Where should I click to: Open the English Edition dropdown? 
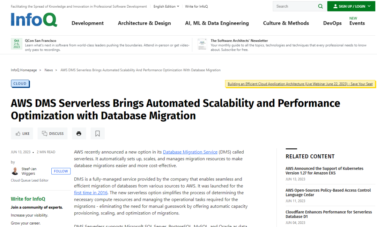pos(166,7)
